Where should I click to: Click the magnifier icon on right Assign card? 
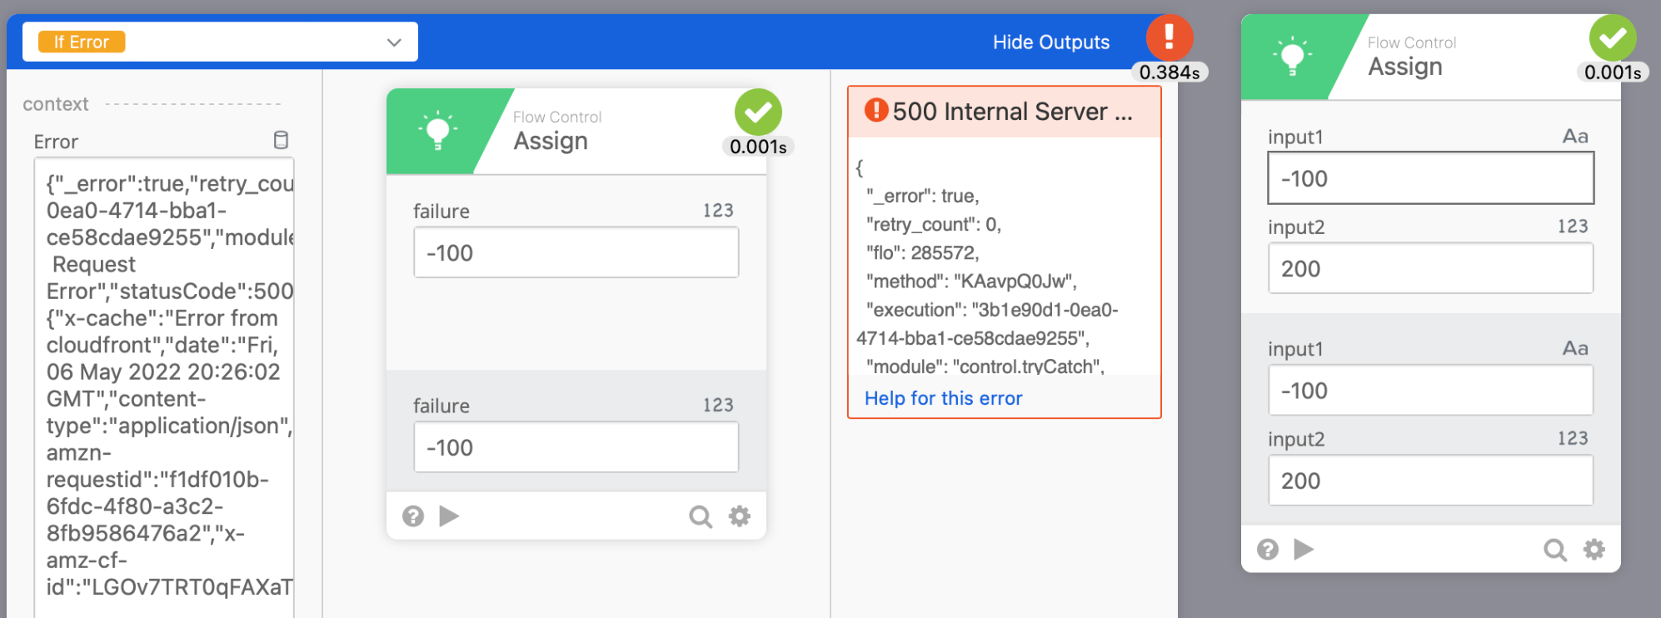1555,550
